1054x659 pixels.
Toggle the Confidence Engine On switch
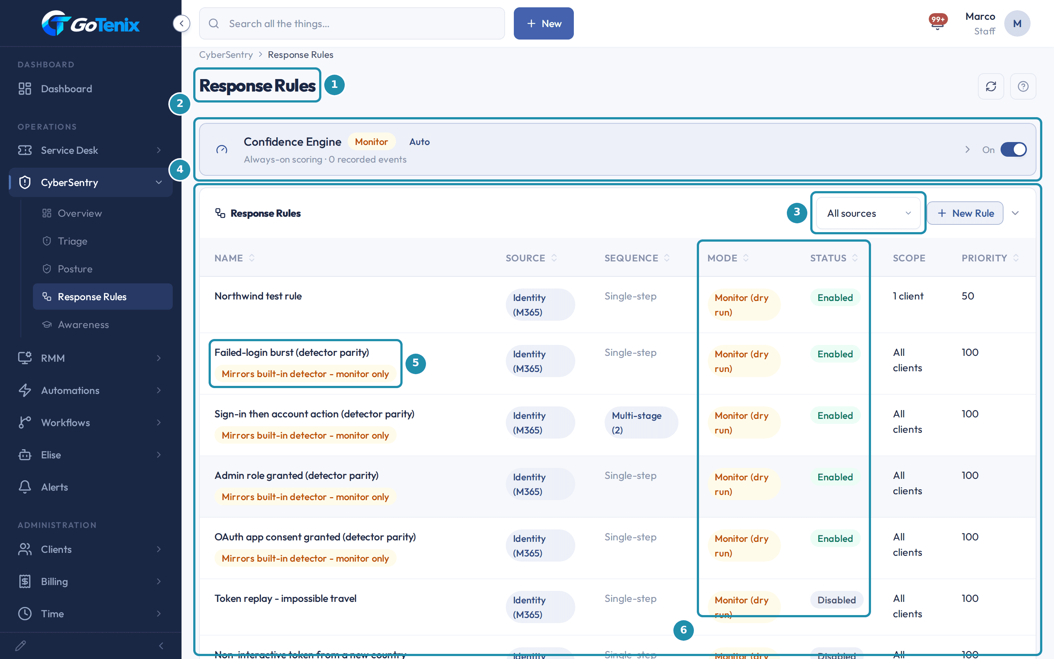coord(1013,149)
